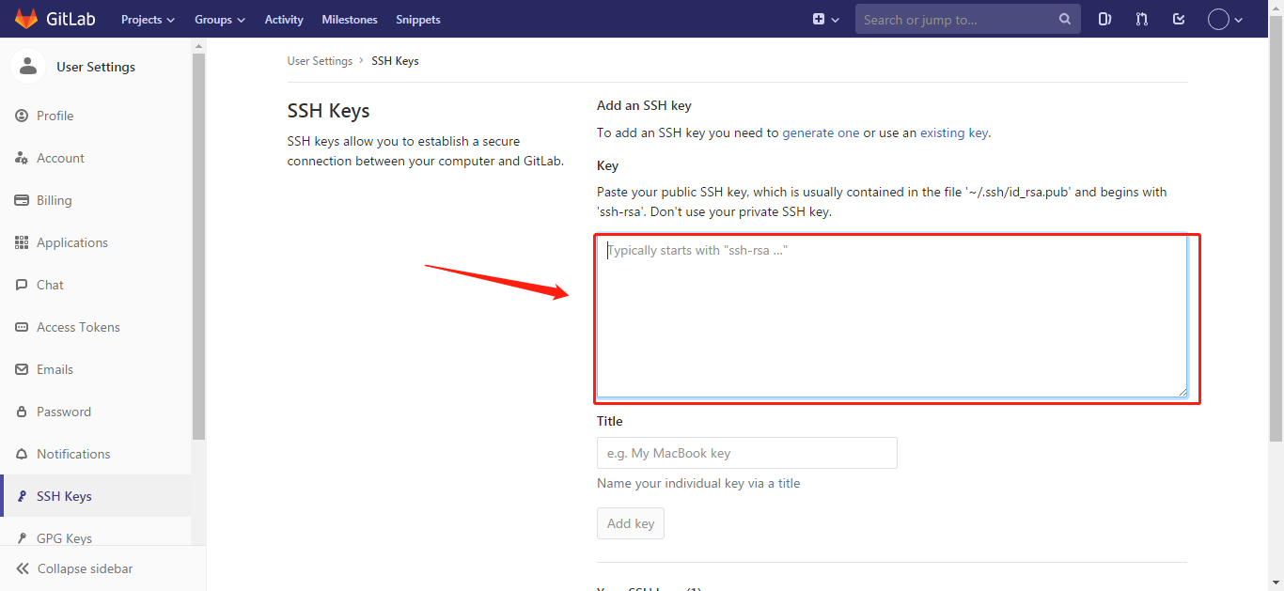The image size is (1284, 591).
Task: Expand the Projects dropdown
Action: 147,19
